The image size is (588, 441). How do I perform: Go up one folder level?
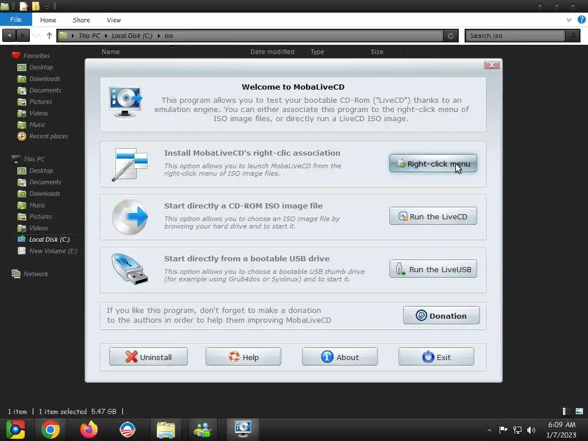coord(49,36)
